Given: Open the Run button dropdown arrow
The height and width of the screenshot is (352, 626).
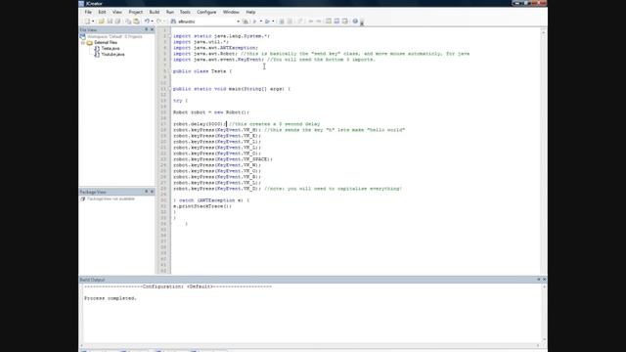Looking at the screenshot, I should pos(273,22).
